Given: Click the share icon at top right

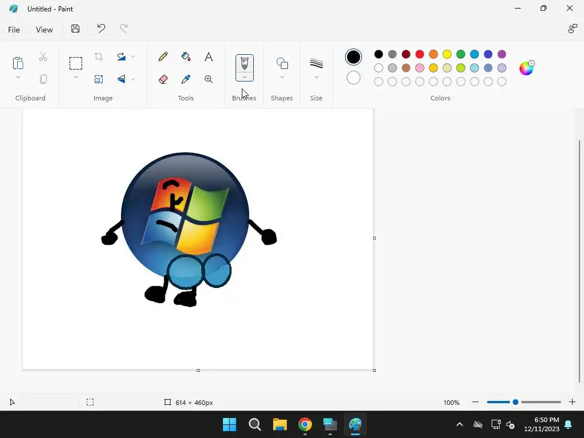Looking at the screenshot, I should click(x=573, y=29).
